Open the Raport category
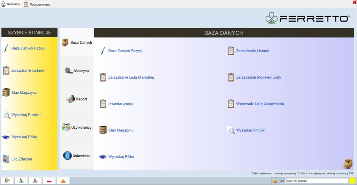The height and width of the screenshot is (185, 357). coord(77,99)
